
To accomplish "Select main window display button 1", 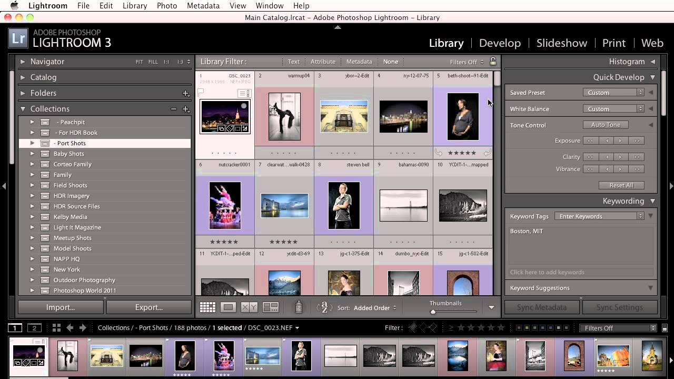I will coord(15,328).
